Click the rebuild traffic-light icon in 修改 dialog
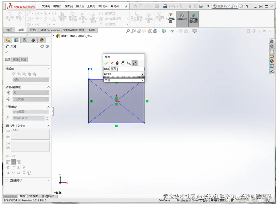 117,63
